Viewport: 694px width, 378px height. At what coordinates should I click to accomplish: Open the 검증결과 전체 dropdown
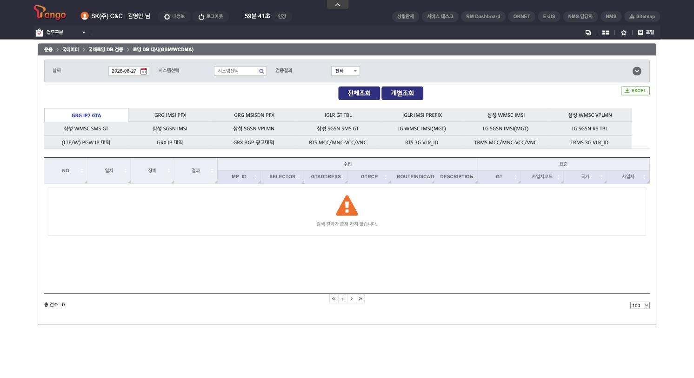pos(346,71)
